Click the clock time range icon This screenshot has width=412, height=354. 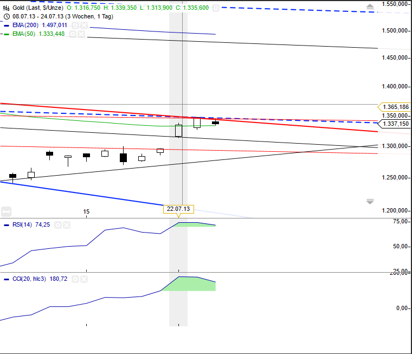[x=7, y=17]
